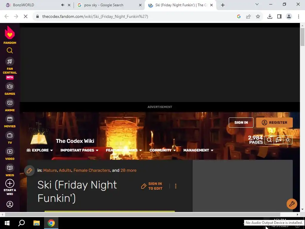
Task: Close the pow sky Google Search tab
Action: pyautogui.click(x=140, y=5)
